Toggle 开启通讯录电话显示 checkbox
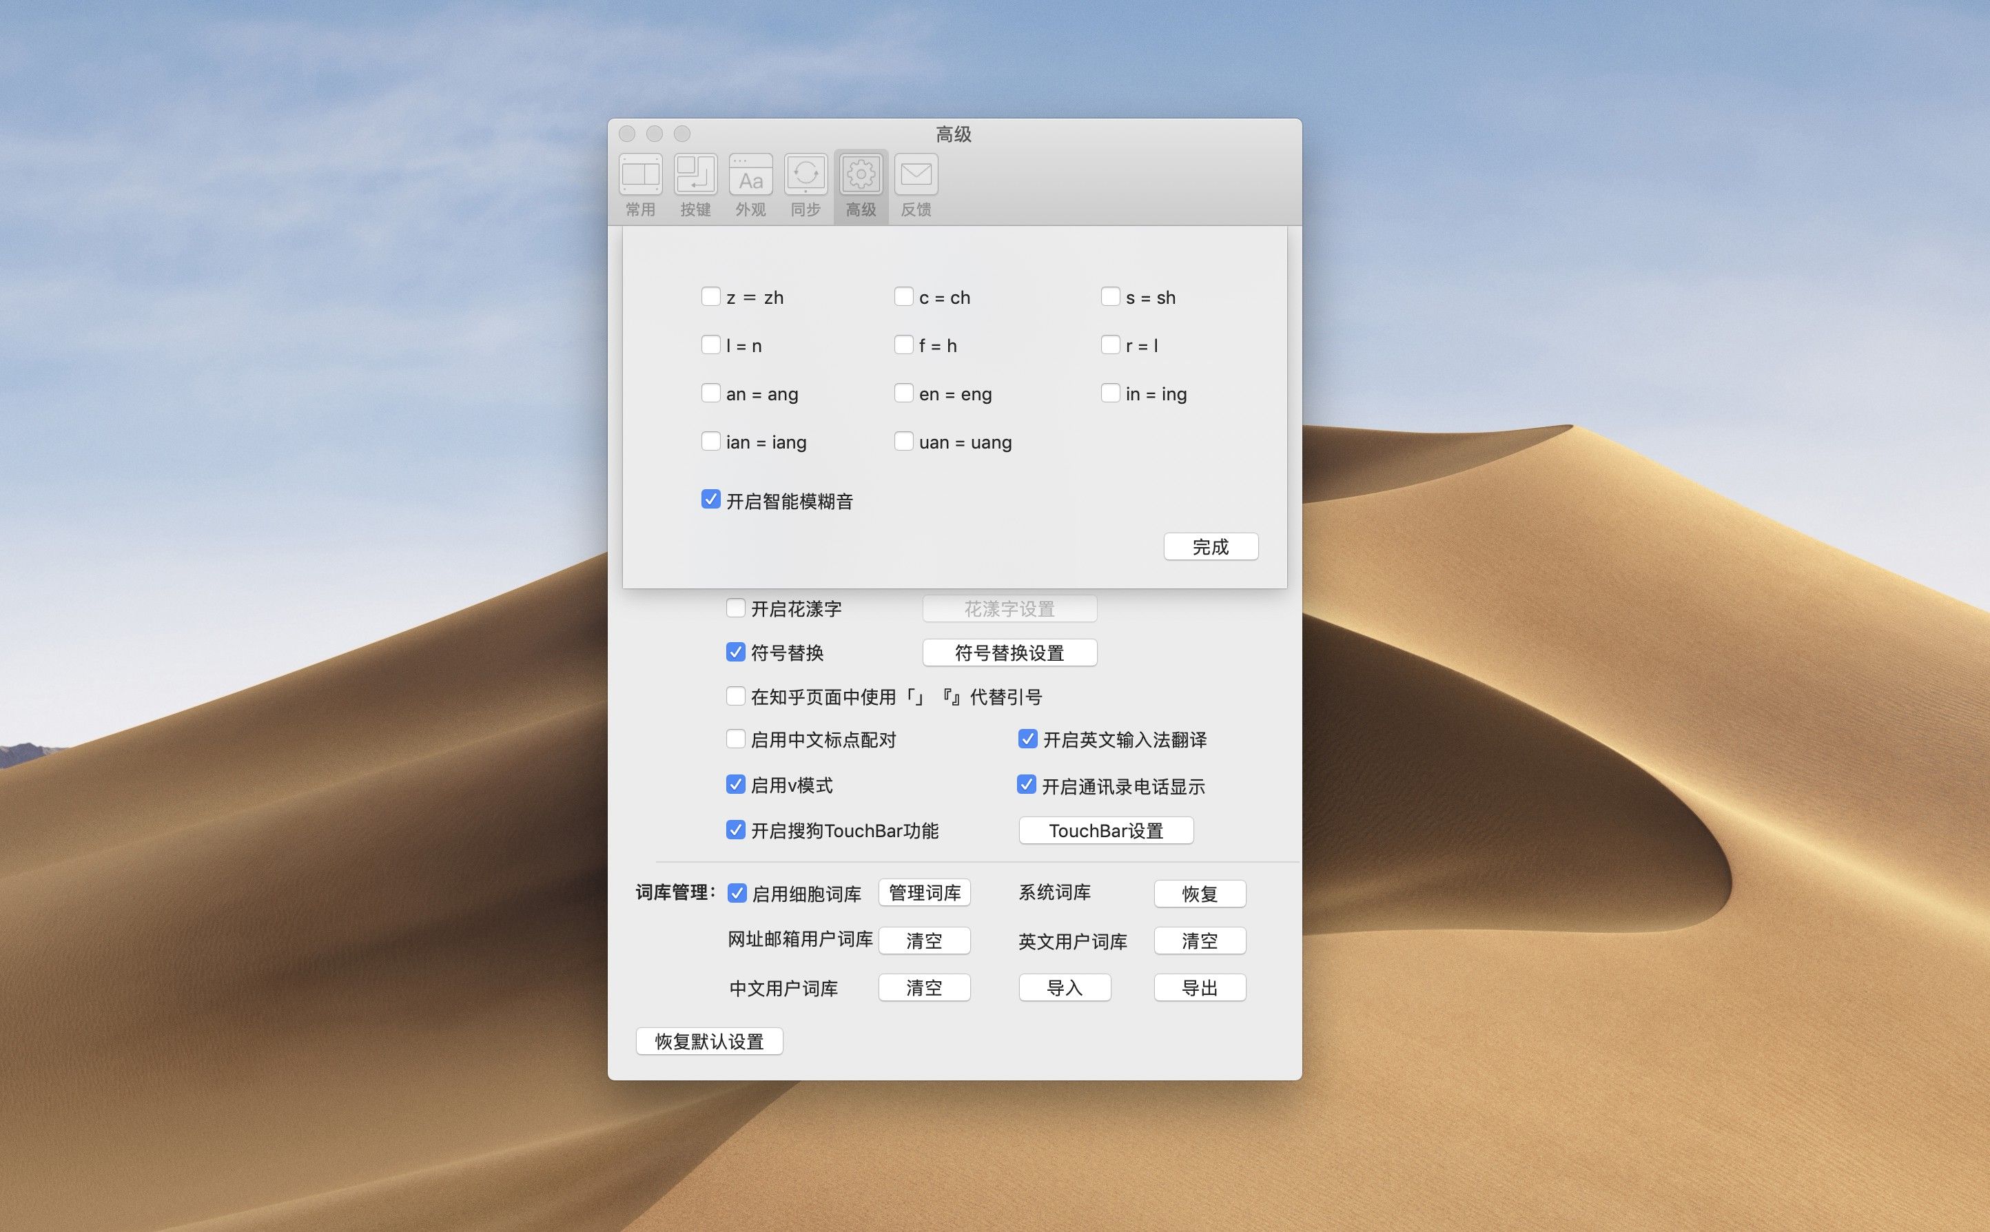The image size is (1990, 1232). (1027, 785)
